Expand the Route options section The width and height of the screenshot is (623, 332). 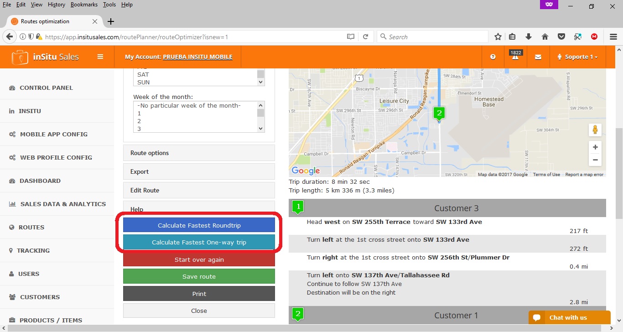[x=199, y=153]
